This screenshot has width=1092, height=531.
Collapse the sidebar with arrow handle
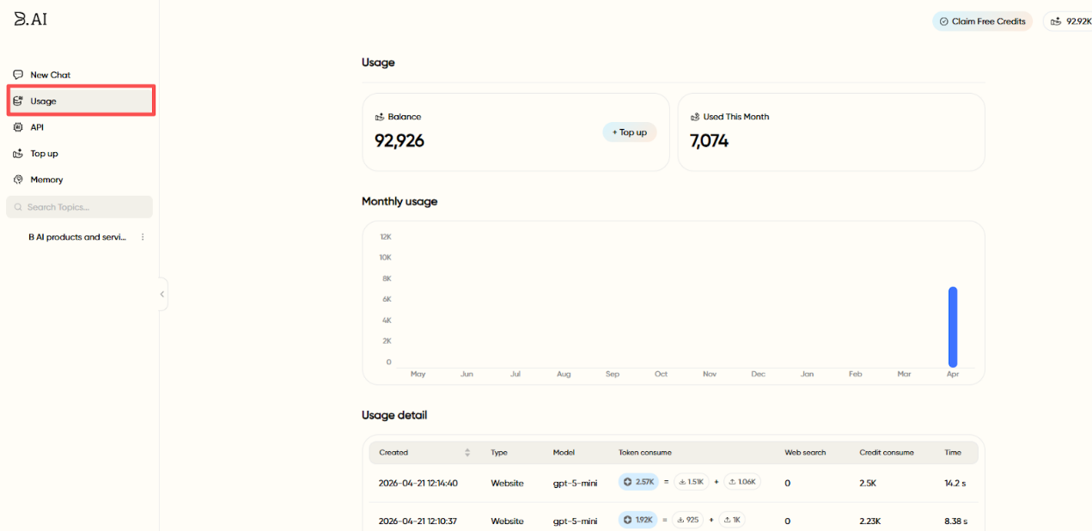coord(162,294)
